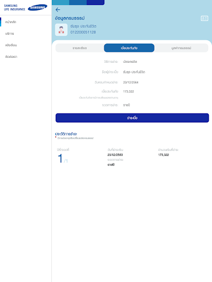Click the ข้อมูลกรมธรรม์ page title

coord(70,18)
